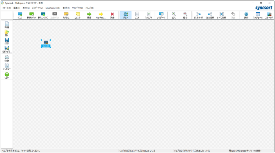The image size is (275, 153).
Task: Insert a カスタム (Custom) task
Action: (x=66, y=15)
